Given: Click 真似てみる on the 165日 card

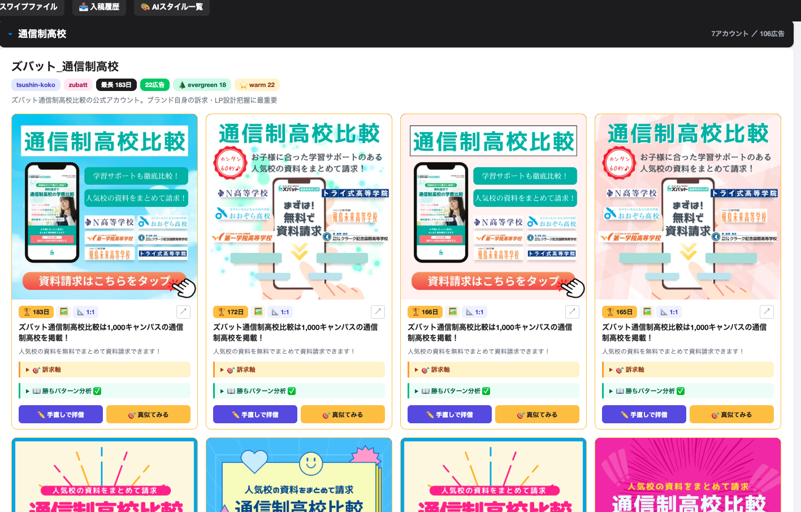Looking at the screenshot, I should [x=731, y=414].
